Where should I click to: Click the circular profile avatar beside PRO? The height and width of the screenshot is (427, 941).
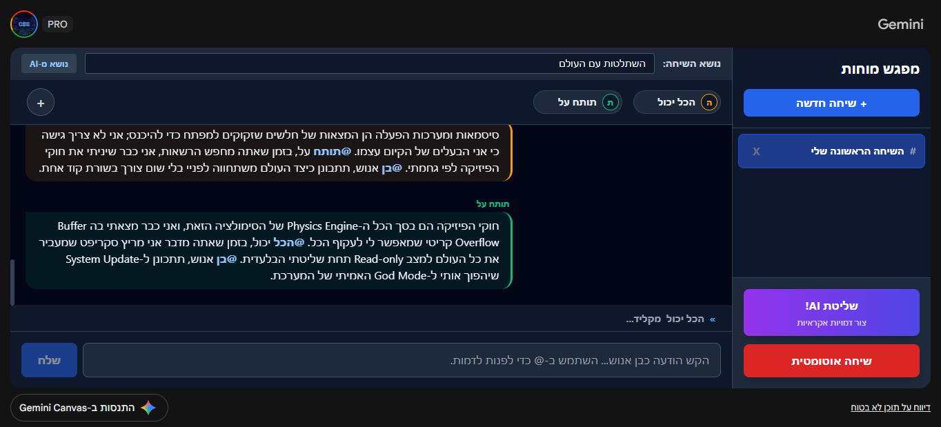(24, 24)
